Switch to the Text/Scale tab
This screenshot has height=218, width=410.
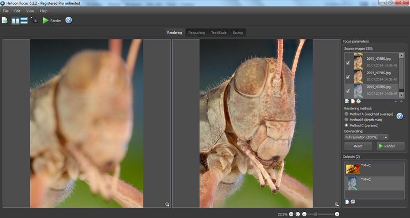click(x=219, y=33)
